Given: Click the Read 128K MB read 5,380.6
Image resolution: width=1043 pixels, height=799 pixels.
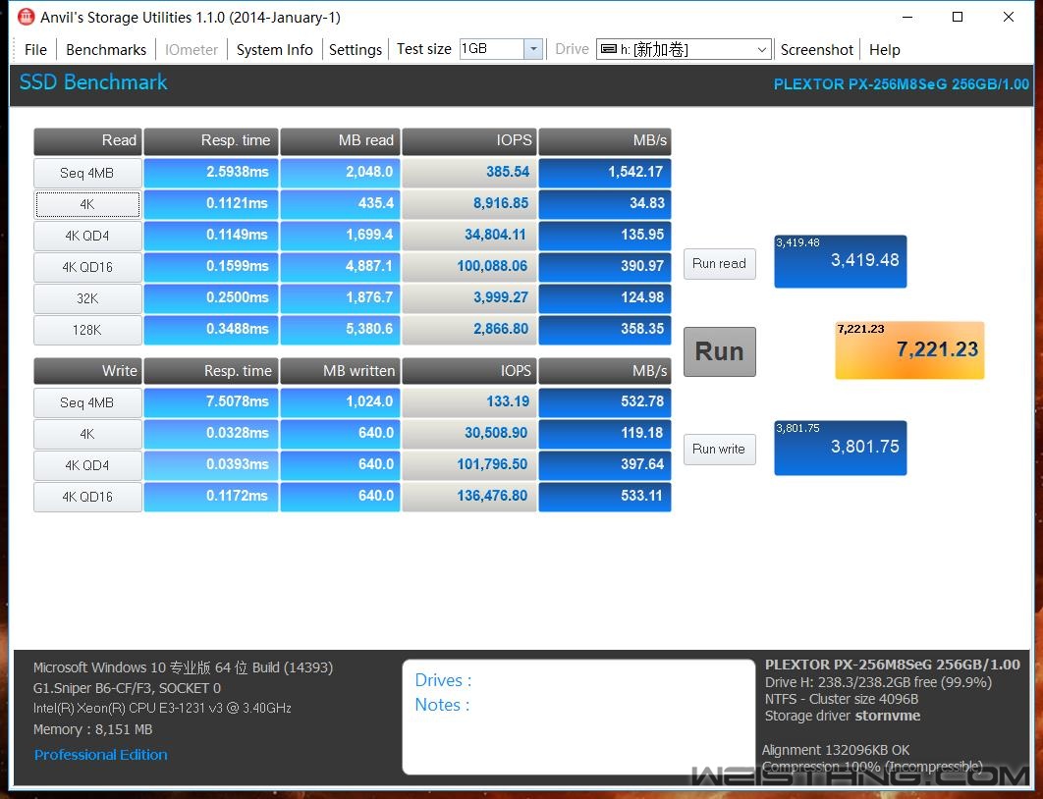Looking at the screenshot, I should coord(340,329).
